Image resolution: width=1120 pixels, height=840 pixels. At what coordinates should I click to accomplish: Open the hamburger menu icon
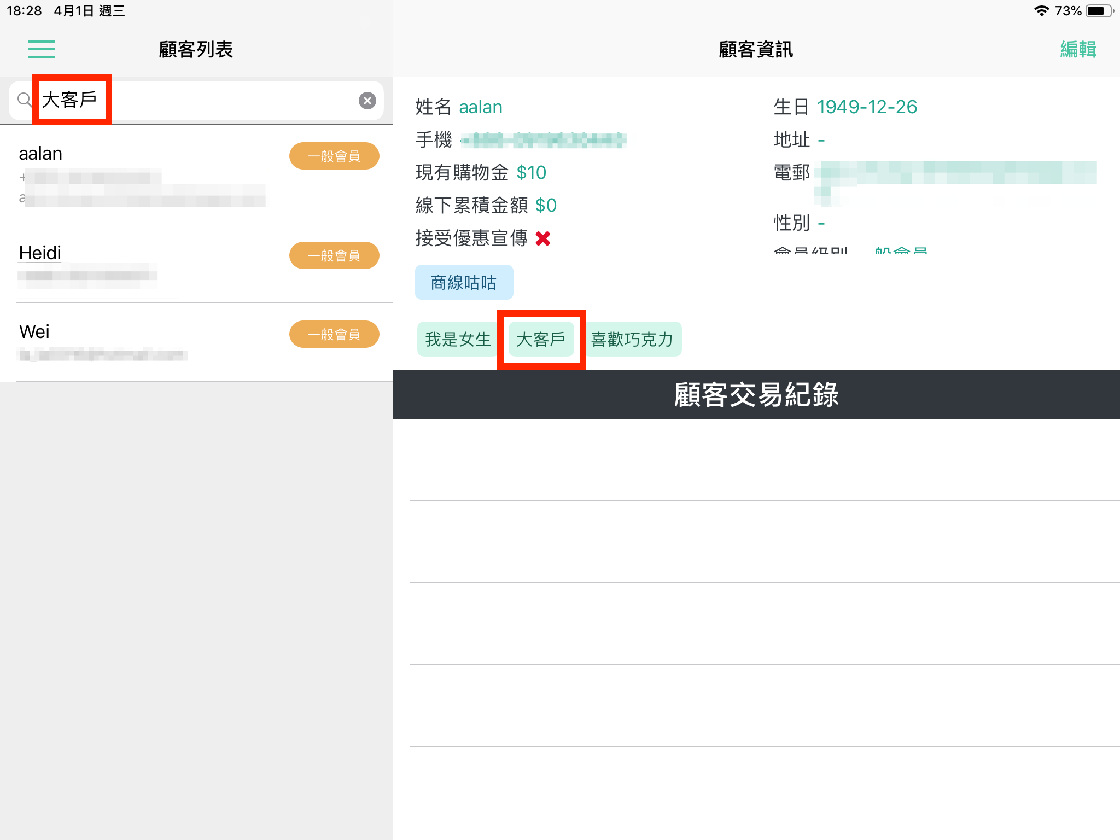pyautogui.click(x=42, y=49)
